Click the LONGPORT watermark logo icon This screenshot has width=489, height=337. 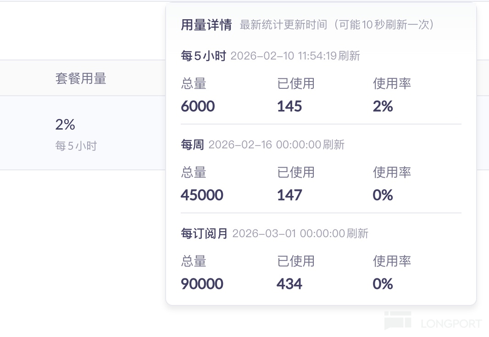coord(398,321)
